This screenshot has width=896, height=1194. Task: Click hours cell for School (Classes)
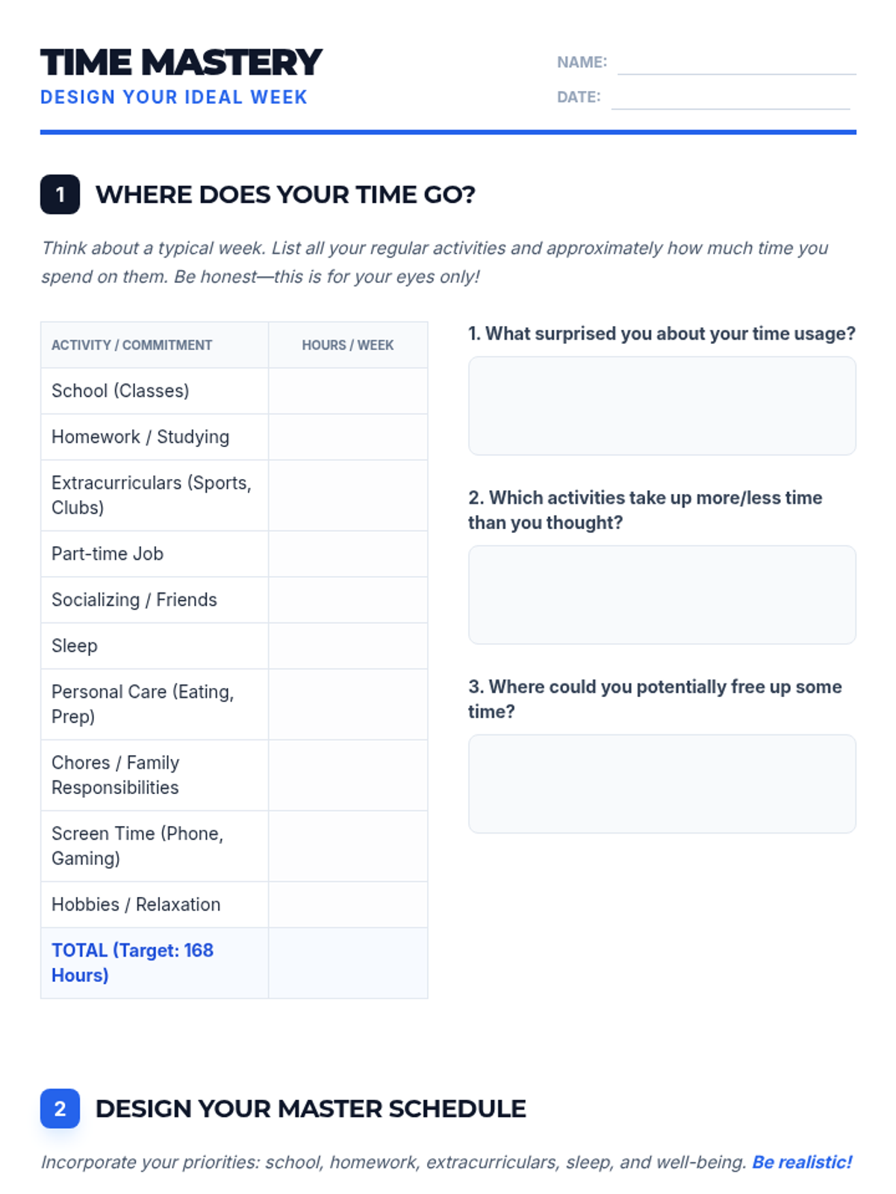click(348, 391)
